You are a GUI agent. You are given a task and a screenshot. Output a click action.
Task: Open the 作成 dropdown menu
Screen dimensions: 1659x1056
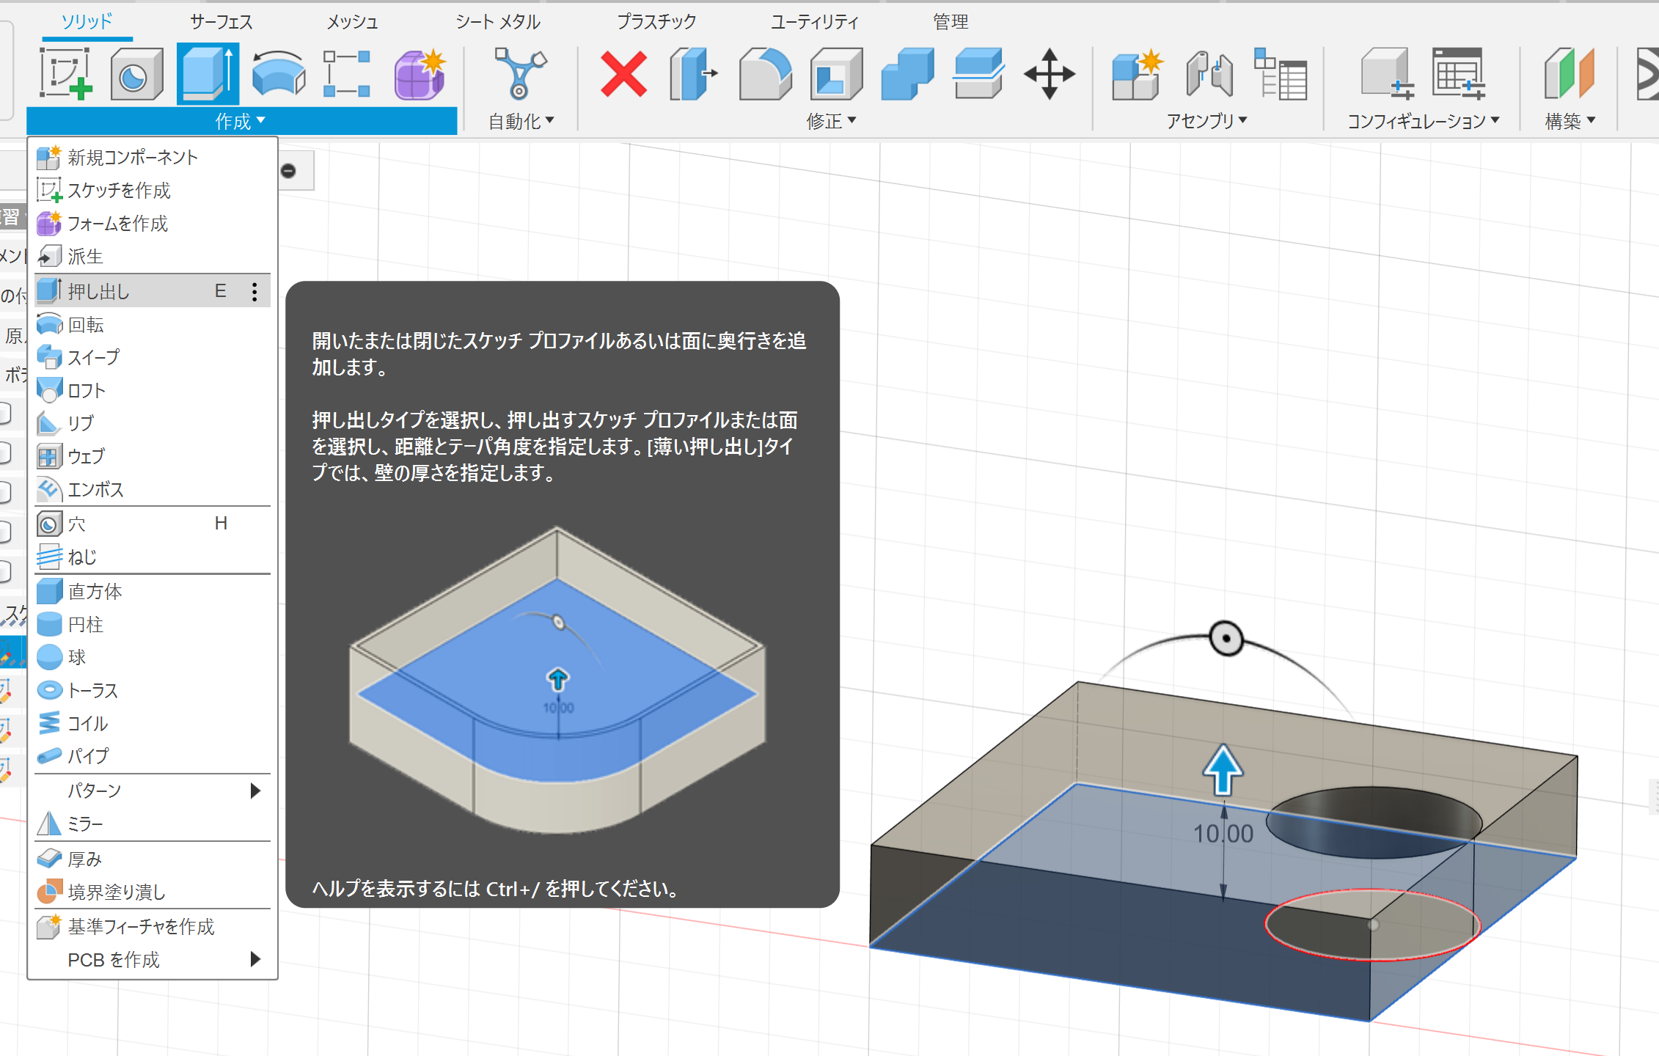(x=241, y=121)
